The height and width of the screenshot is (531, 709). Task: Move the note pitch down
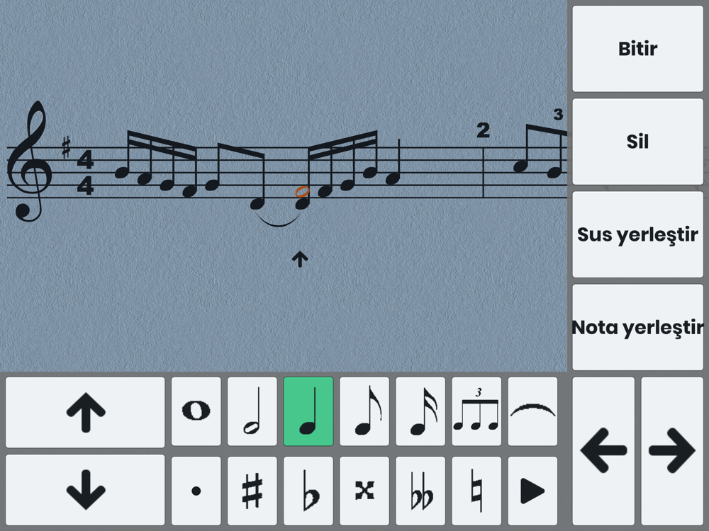click(86, 490)
